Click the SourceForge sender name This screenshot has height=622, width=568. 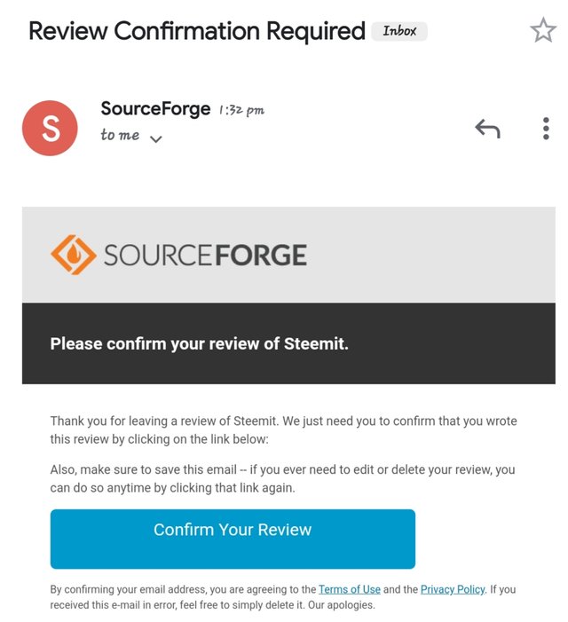click(155, 109)
